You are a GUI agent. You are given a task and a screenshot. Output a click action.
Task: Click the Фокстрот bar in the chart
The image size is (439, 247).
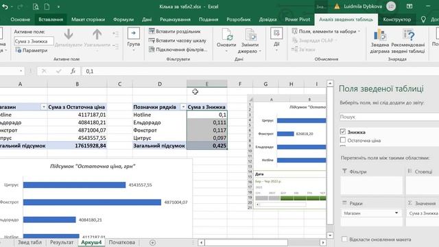click(92, 202)
